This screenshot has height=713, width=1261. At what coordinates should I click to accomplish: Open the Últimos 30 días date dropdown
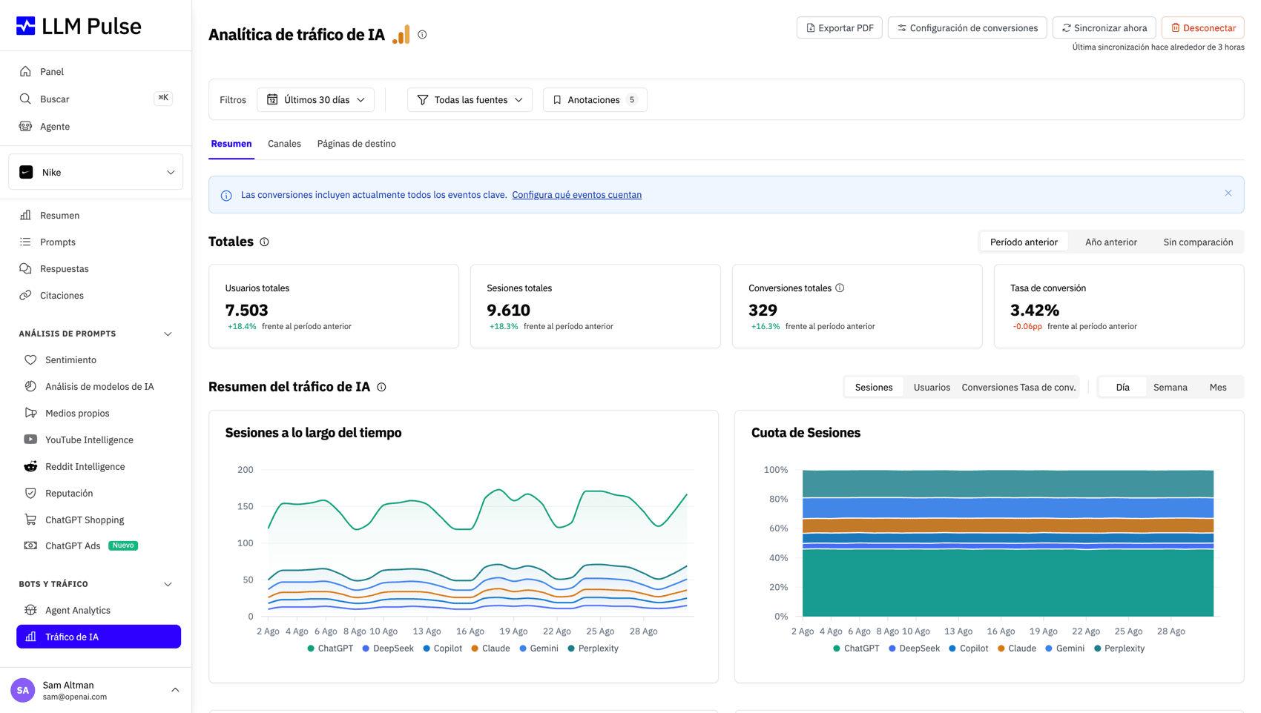point(316,100)
